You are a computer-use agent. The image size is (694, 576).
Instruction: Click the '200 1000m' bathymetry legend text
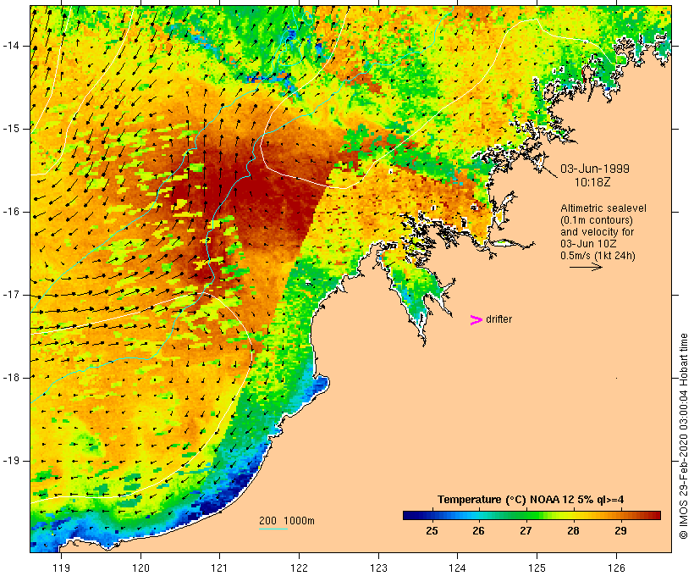click(287, 521)
